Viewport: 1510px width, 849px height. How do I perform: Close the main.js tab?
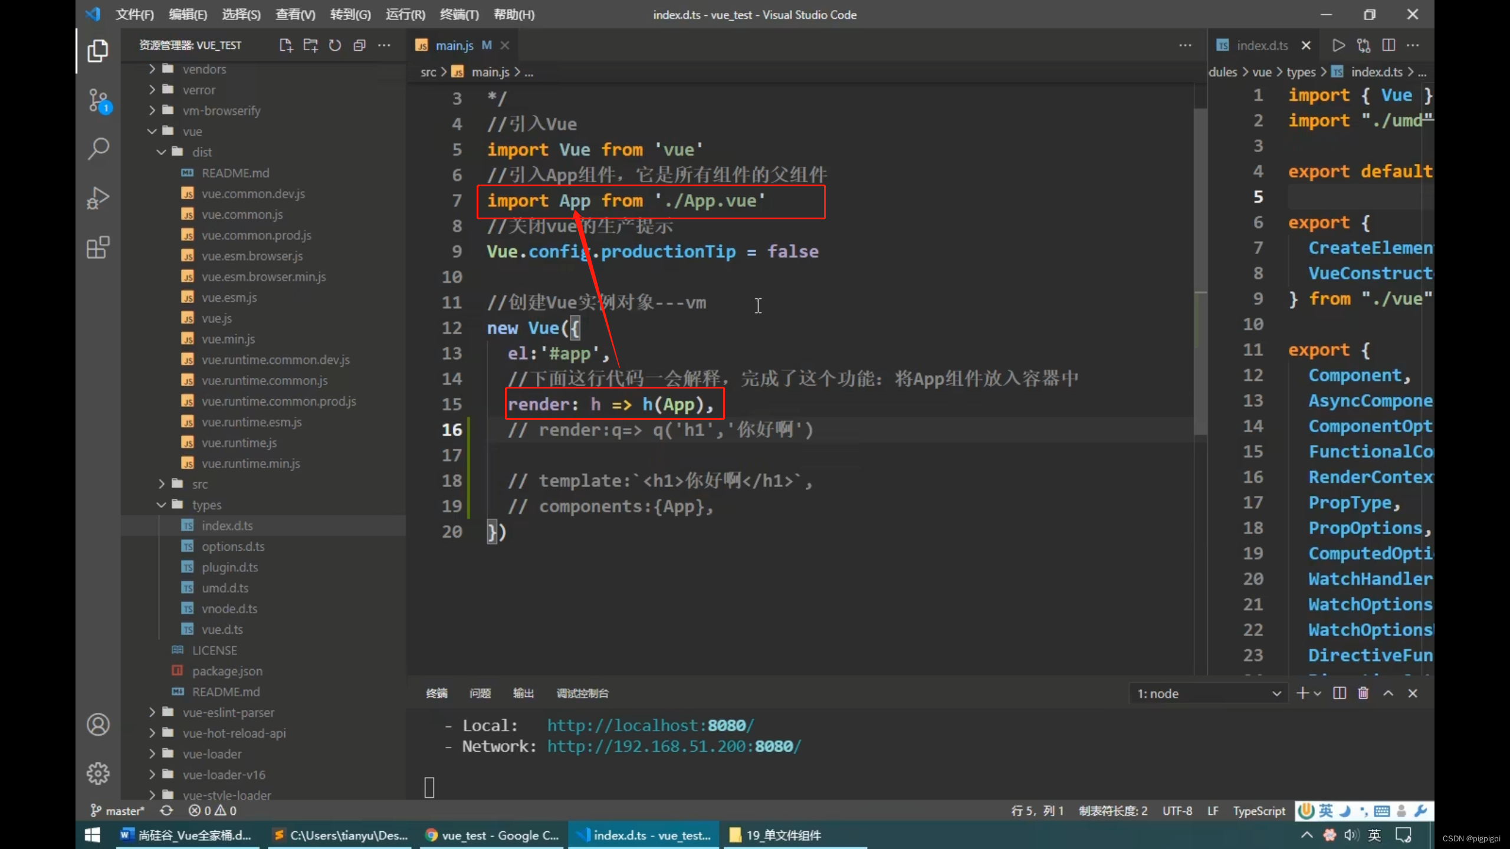505,45
